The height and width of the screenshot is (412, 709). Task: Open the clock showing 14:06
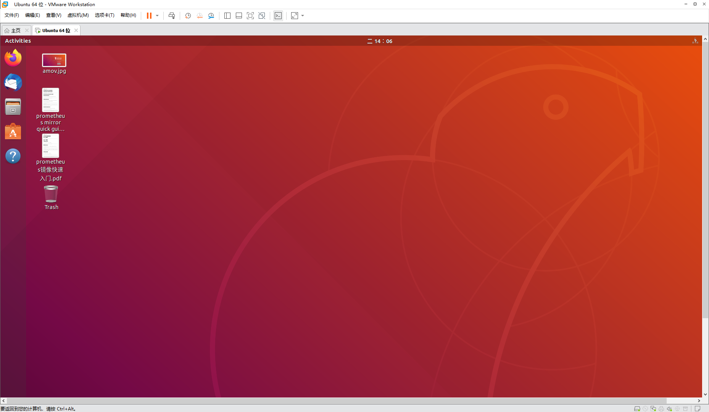380,41
